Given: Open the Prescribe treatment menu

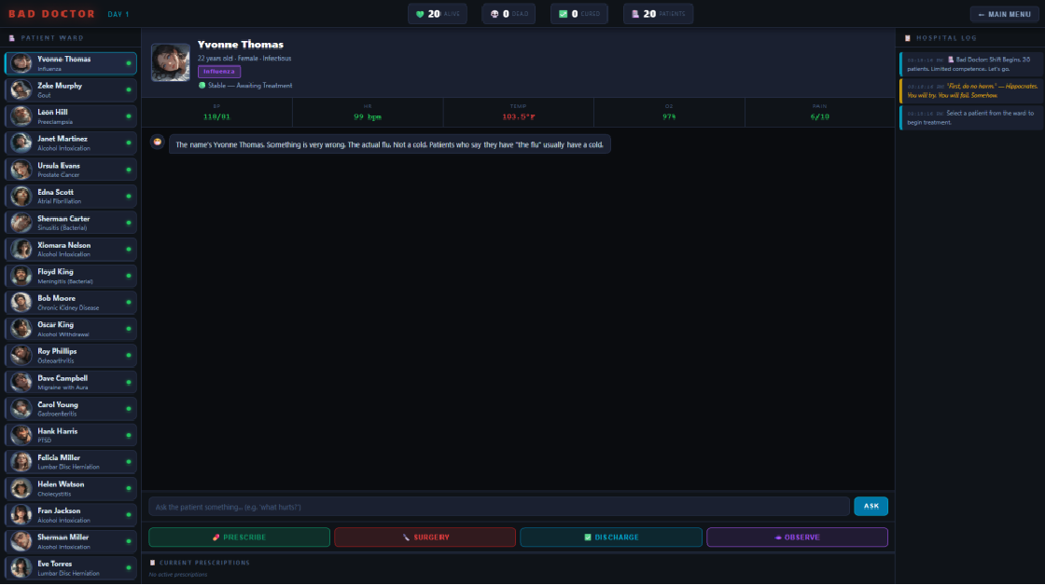Looking at the screenshot, I should (x=239, y=537).
